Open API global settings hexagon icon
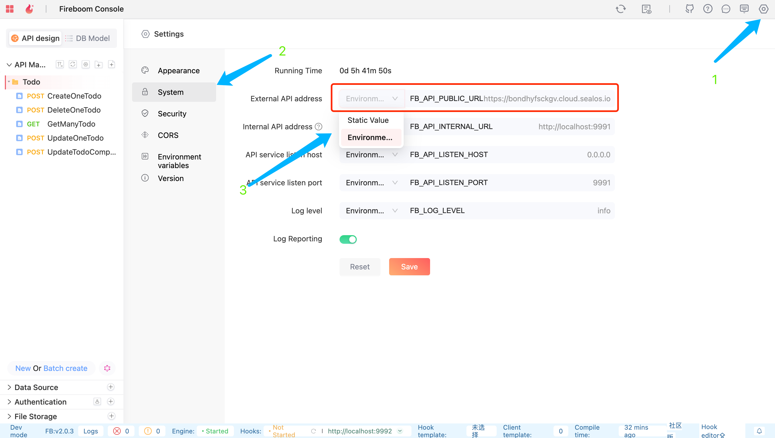775x438 pixels. 86,64
